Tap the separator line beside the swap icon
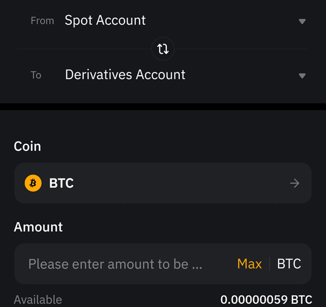 pyautogui.click(x=84, y=49)
